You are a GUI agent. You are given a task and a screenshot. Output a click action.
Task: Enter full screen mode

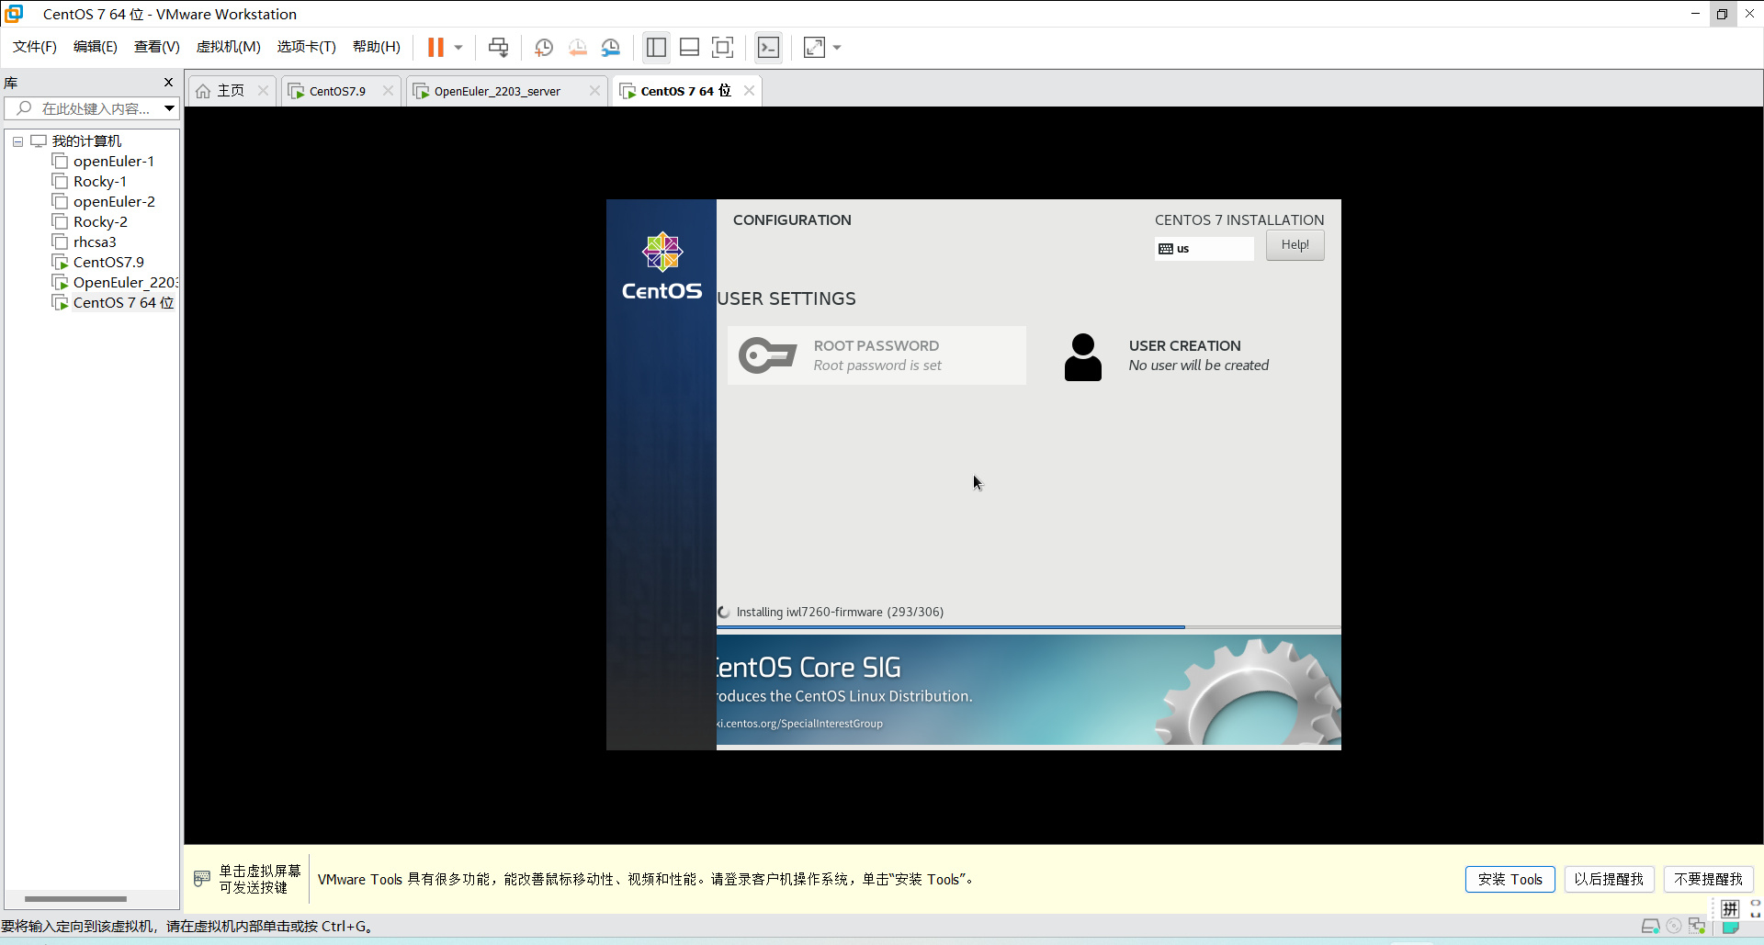click(x=723, y=47)
